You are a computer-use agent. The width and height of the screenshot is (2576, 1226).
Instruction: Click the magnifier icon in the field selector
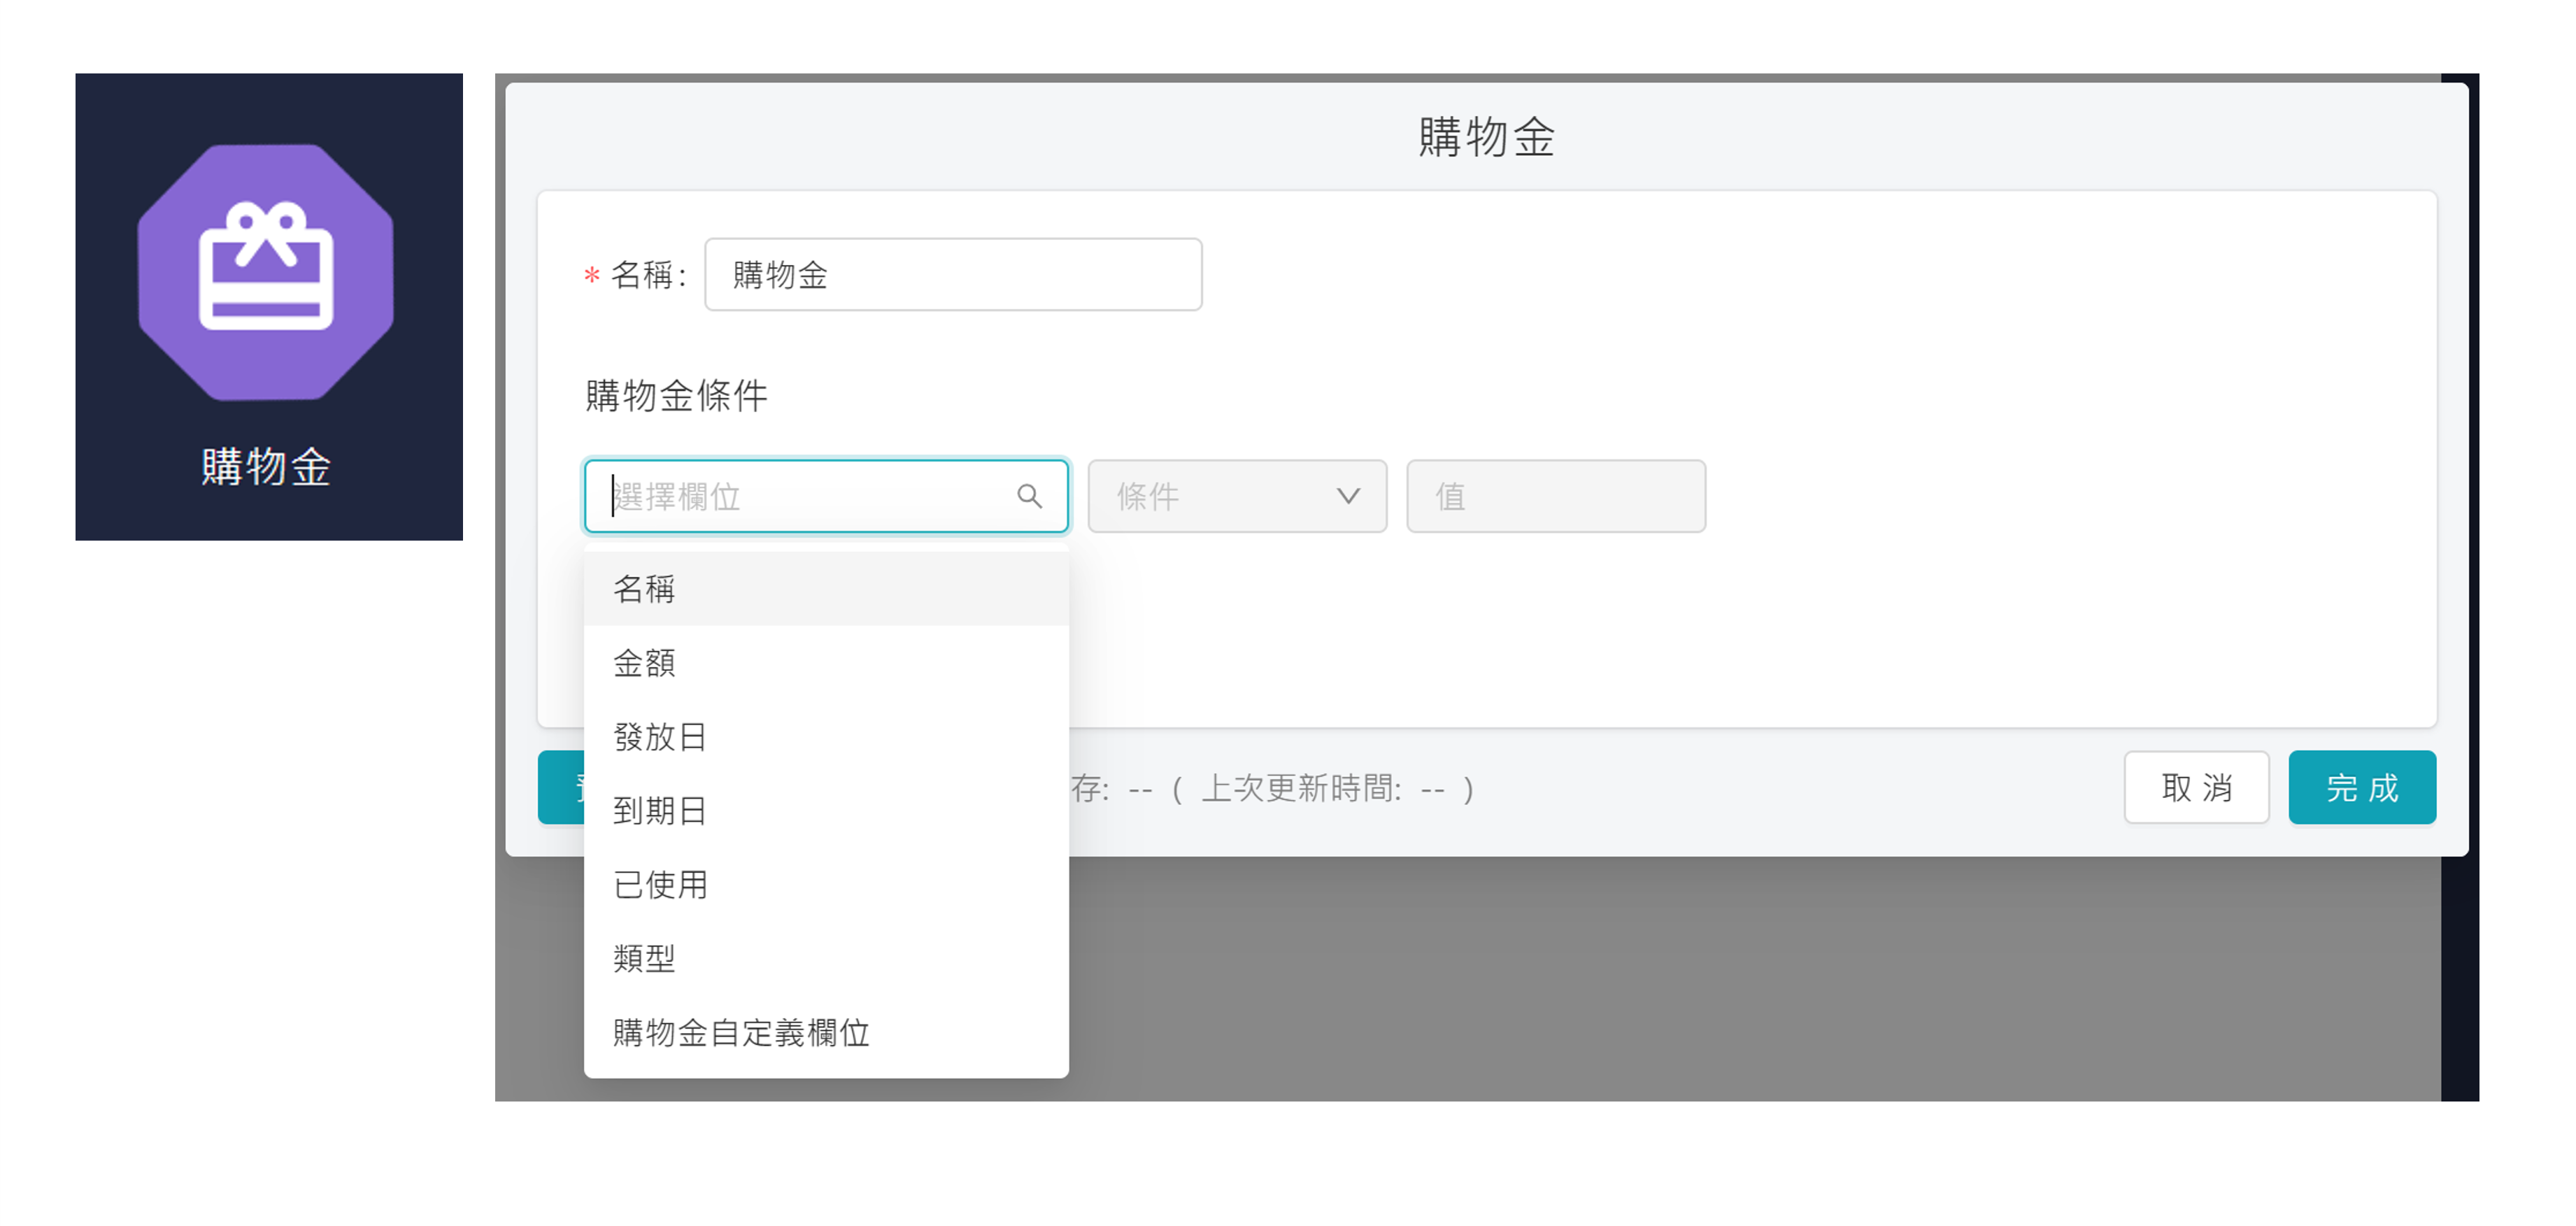[x=1031, y=495]
